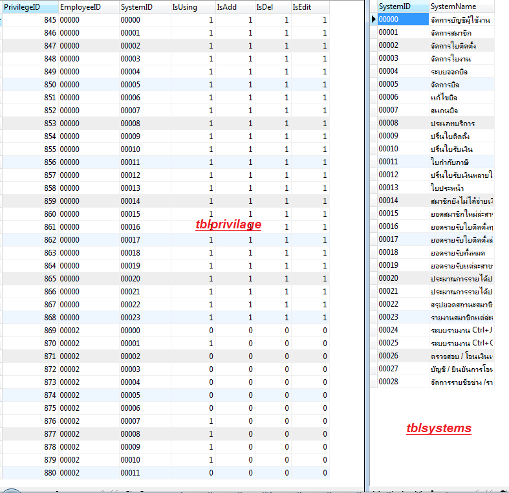This screenshot has height=493, width=509.
Task: Sort by the EmployeeID column header
Action: click(87, 6)
